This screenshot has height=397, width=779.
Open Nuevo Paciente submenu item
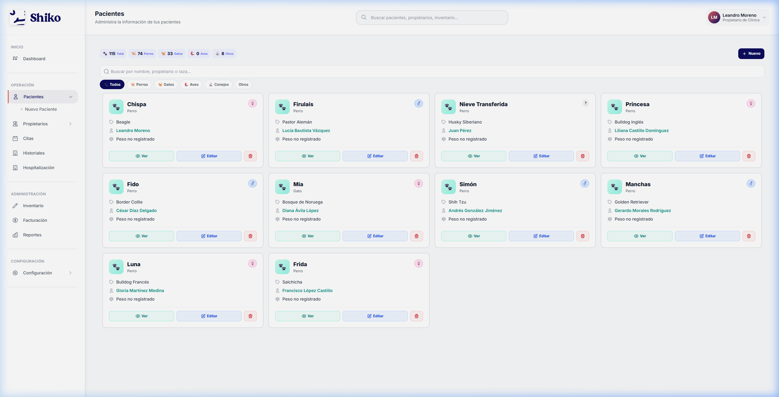click(41, 109)
